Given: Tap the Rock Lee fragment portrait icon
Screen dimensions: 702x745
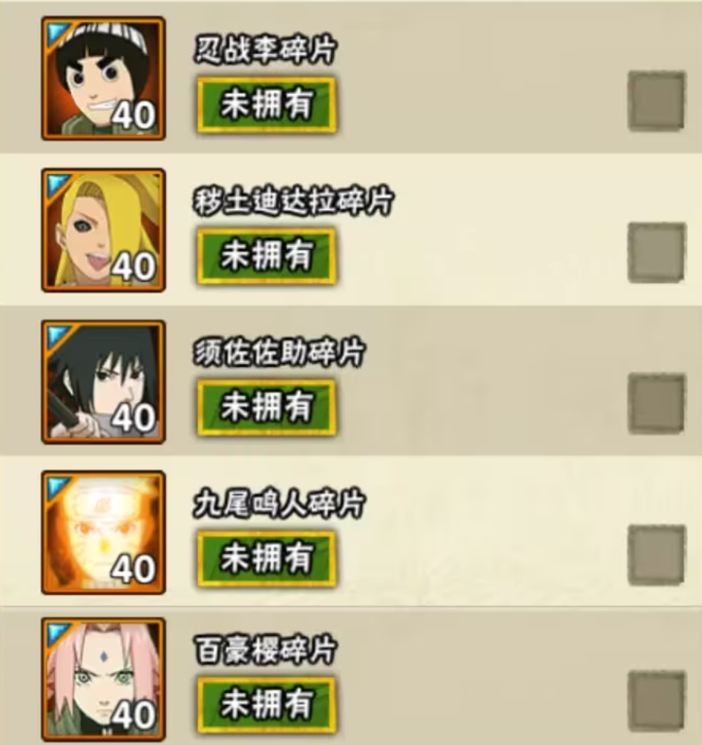Looking at the screenshot, I should (x=103, y=79).
